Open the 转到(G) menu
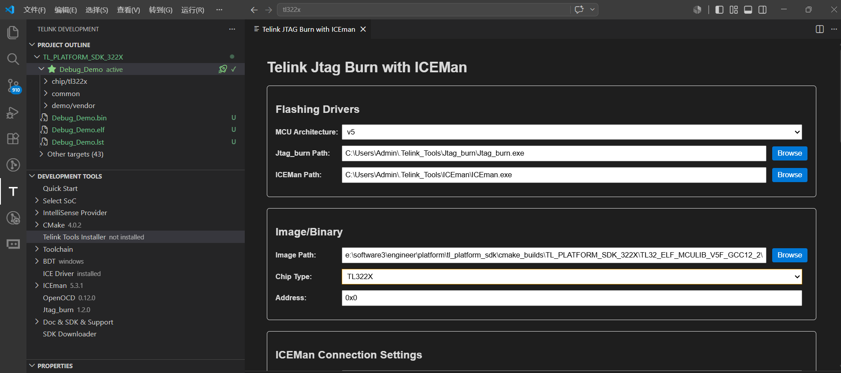Image resolution: width=841 pixels, height=373 pixels. 161,10
